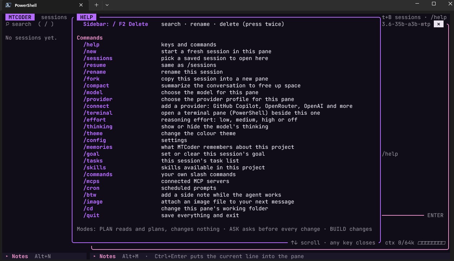The height and width of the screenshot is (261, 454).
Task: Click the /provider command
Action: coord(98,99)
